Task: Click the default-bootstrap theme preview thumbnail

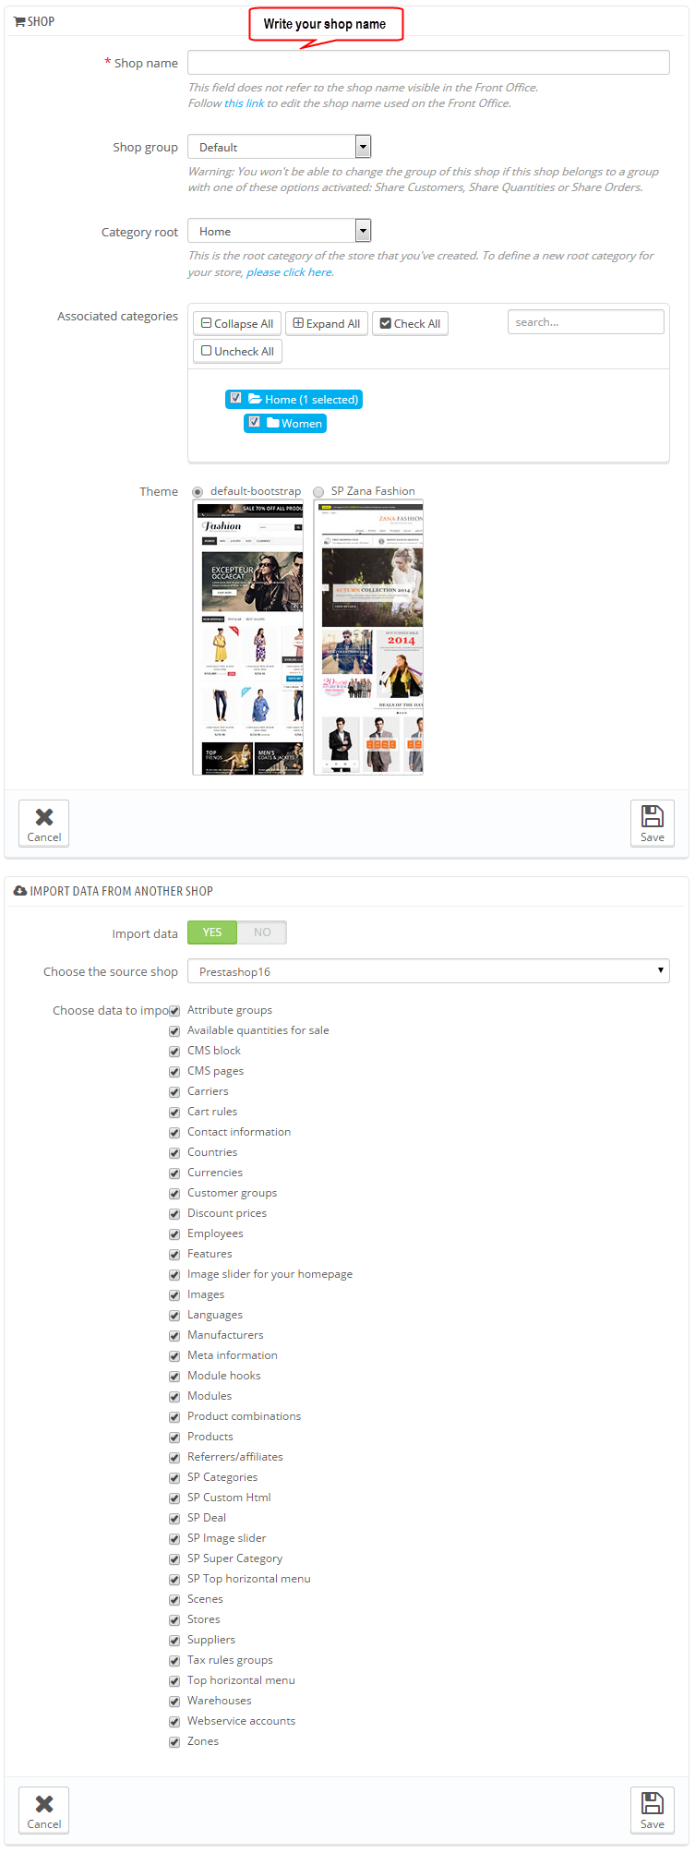Action: point(247,638)
